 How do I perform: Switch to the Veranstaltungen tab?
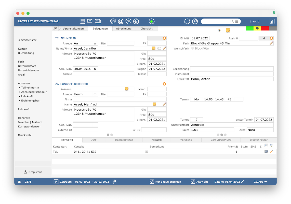pos(73,28)
